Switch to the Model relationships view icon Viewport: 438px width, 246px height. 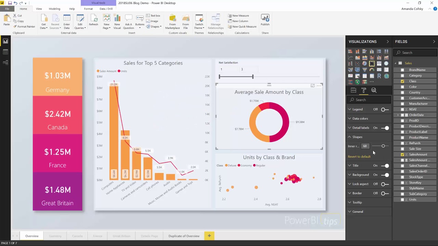pos(5,63)
